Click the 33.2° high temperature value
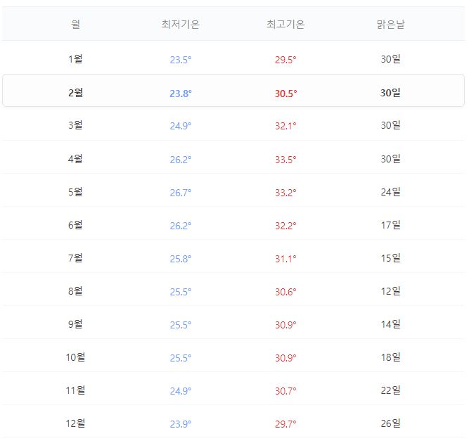The height and width of the screenshot is (448, 476). click(285, 193)
